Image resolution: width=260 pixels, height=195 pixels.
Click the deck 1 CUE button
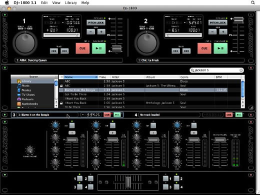tap(82, 48)
